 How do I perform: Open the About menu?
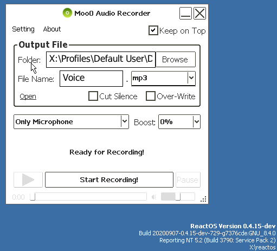pos(52,29)
